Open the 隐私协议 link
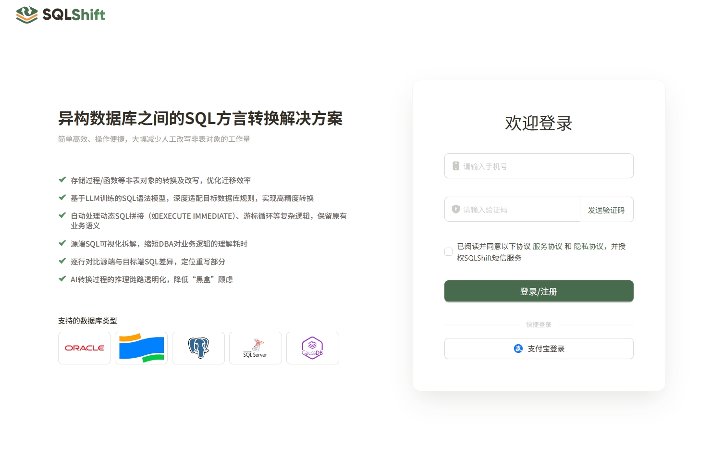Image resolution: width=723 pixels, height=450 pixels. click(x=588, y=246)
